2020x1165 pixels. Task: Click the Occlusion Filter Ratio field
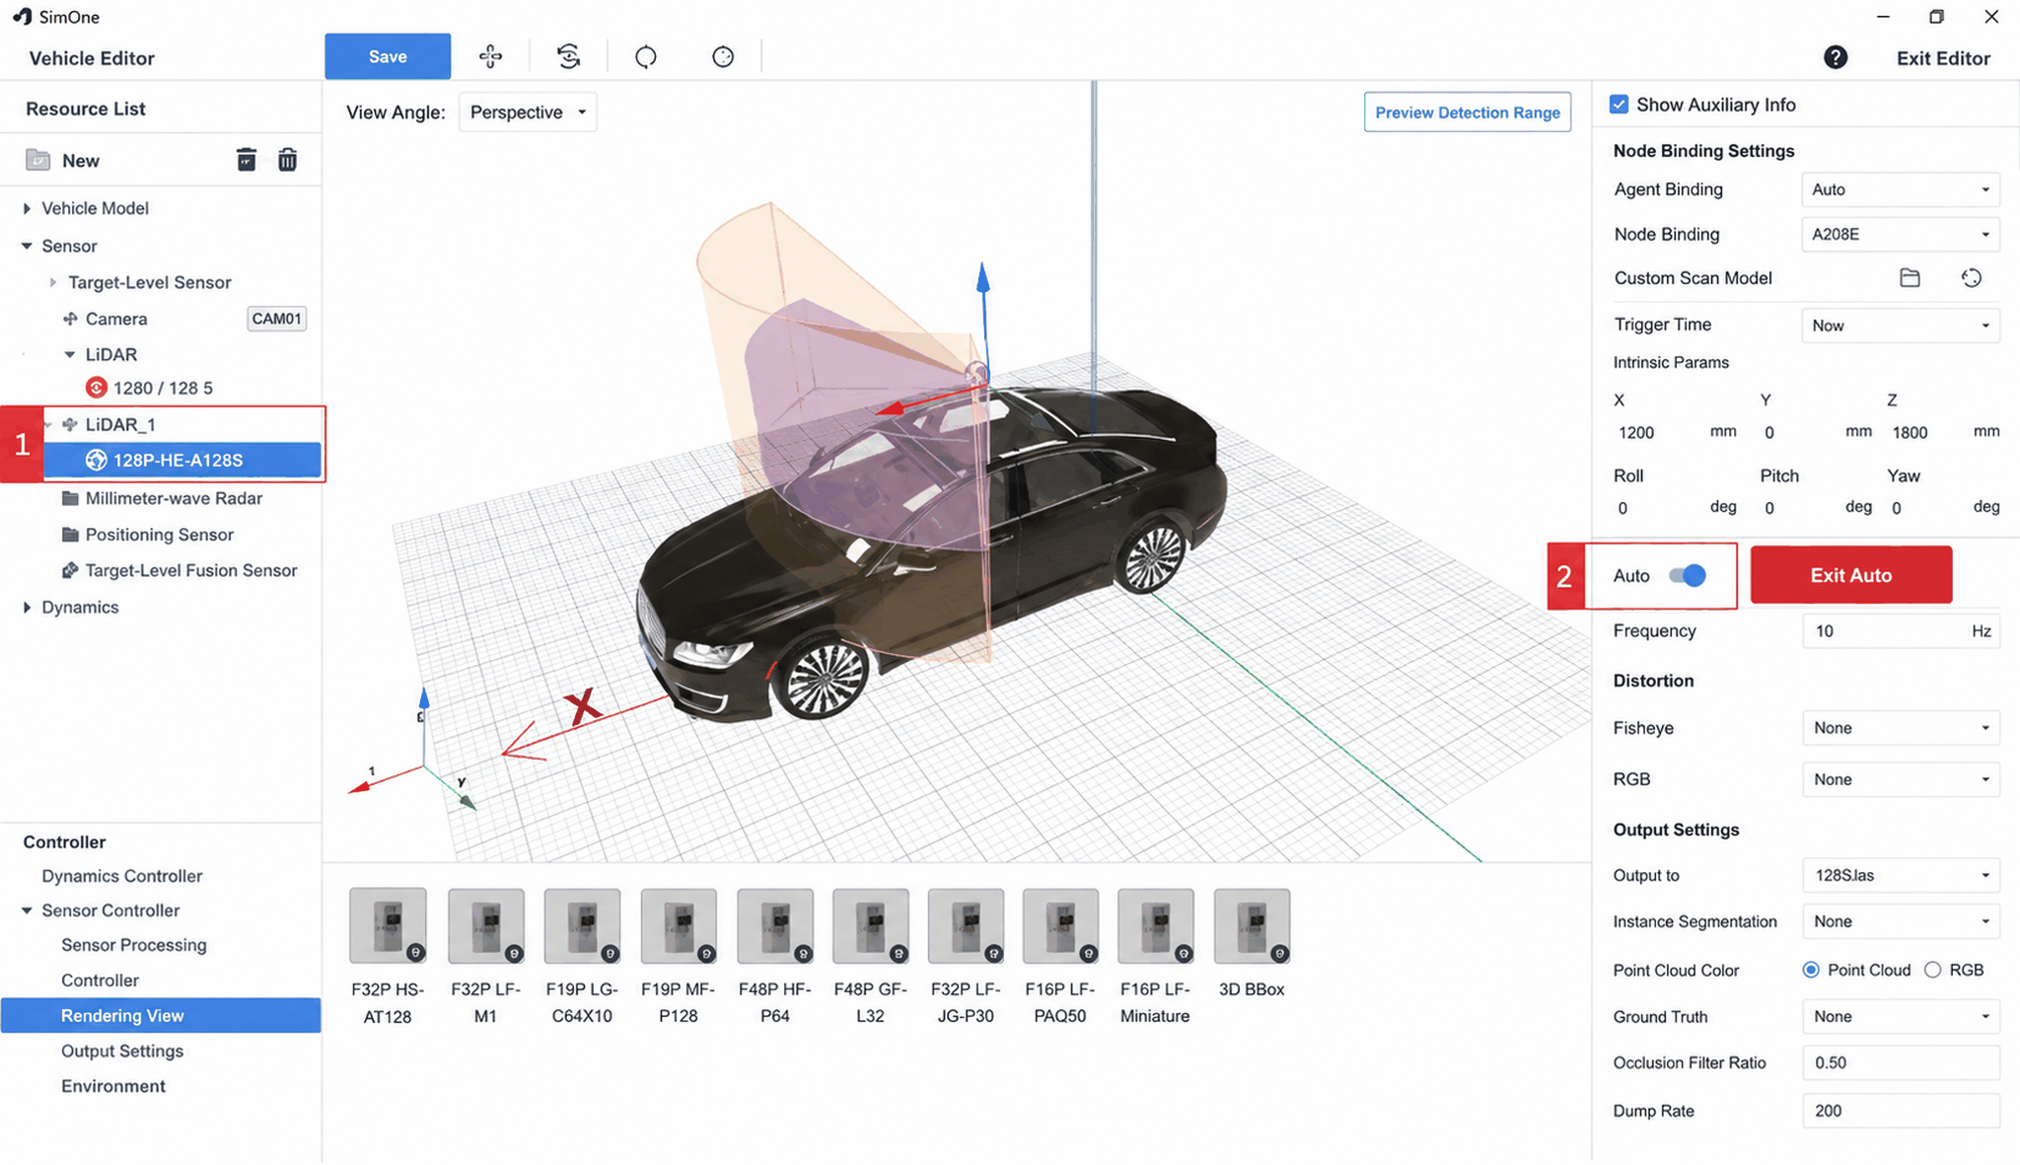1901,1062
